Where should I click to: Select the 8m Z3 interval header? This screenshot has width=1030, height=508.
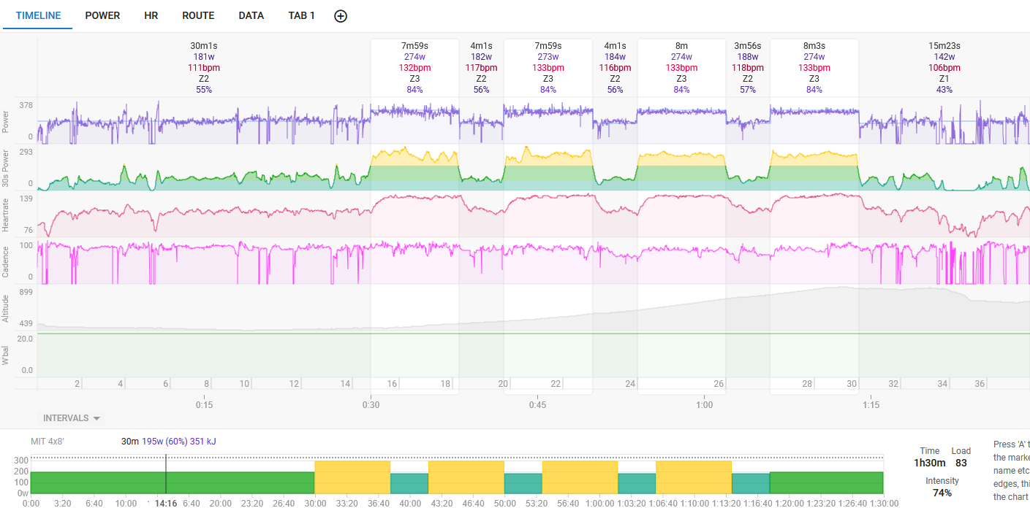coord(681,67)
